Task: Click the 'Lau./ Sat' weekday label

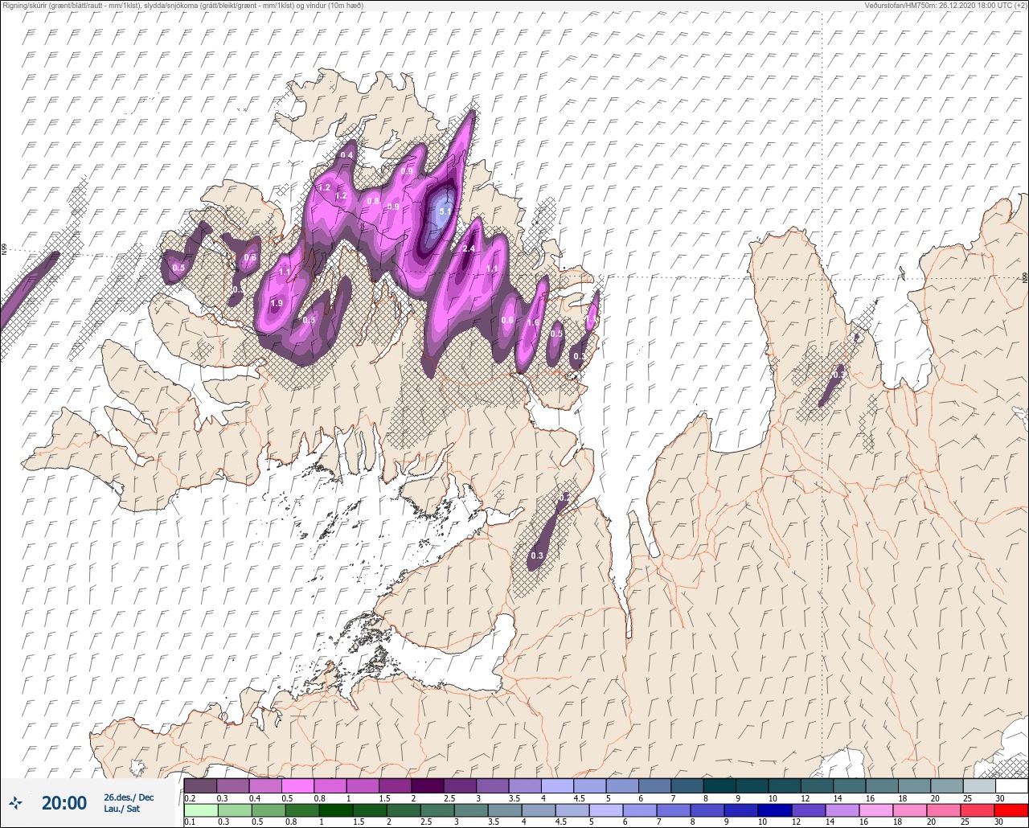Action: click(122, 809)
